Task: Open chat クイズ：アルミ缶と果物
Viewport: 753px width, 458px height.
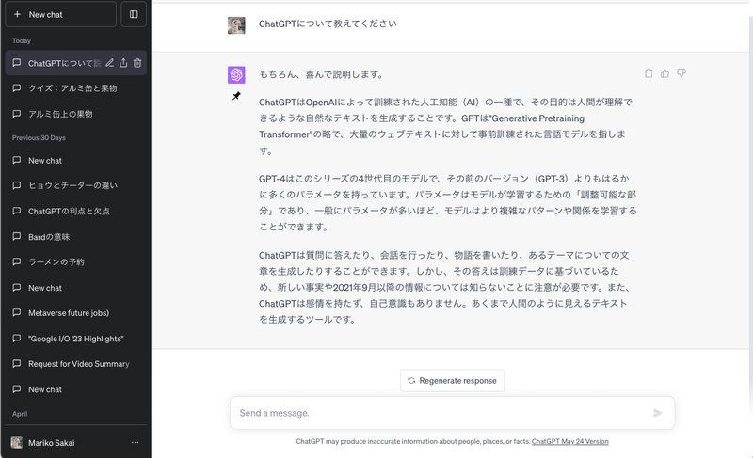Action: coord(76,88)
